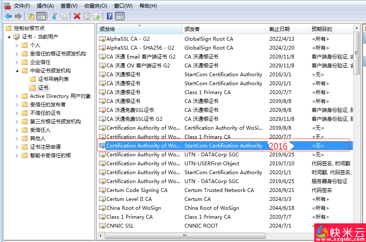The width and height of the screenshot is (366, 242).
Task: Click the MMC toolbox icon in menu bar
Action: (x=7, y=6)
